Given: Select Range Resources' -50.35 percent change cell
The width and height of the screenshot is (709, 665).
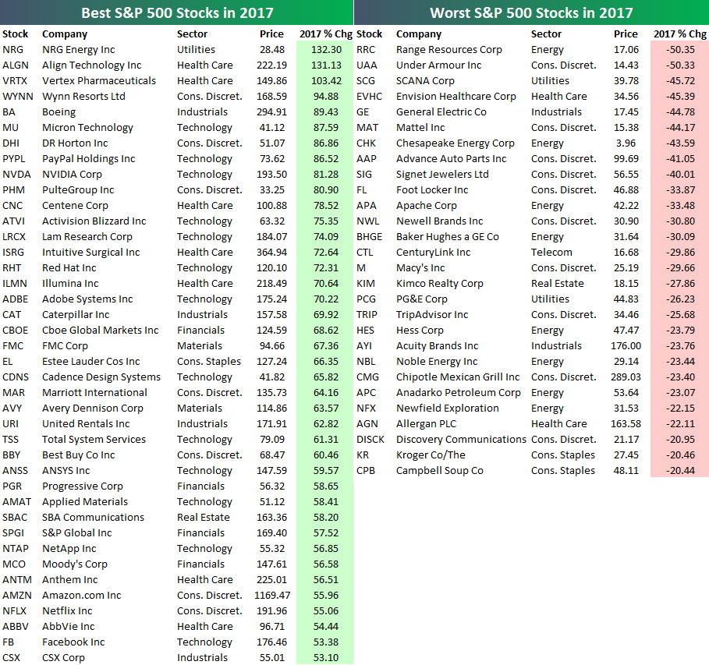Looking at the screenshot, I should [679, 50].
